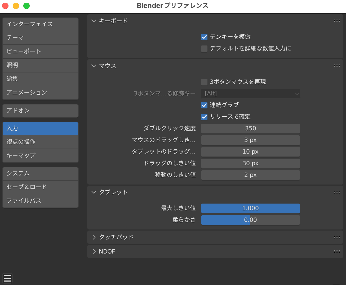Collapse the キーボード panel

(94, 21)
